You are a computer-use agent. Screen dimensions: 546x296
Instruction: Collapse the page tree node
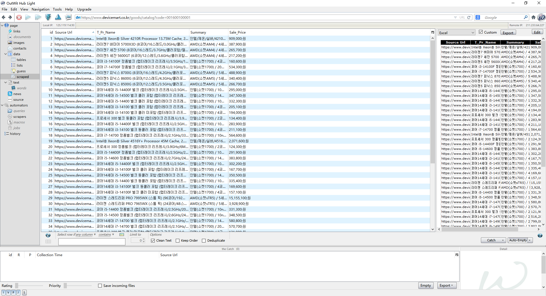coord(2,25)
